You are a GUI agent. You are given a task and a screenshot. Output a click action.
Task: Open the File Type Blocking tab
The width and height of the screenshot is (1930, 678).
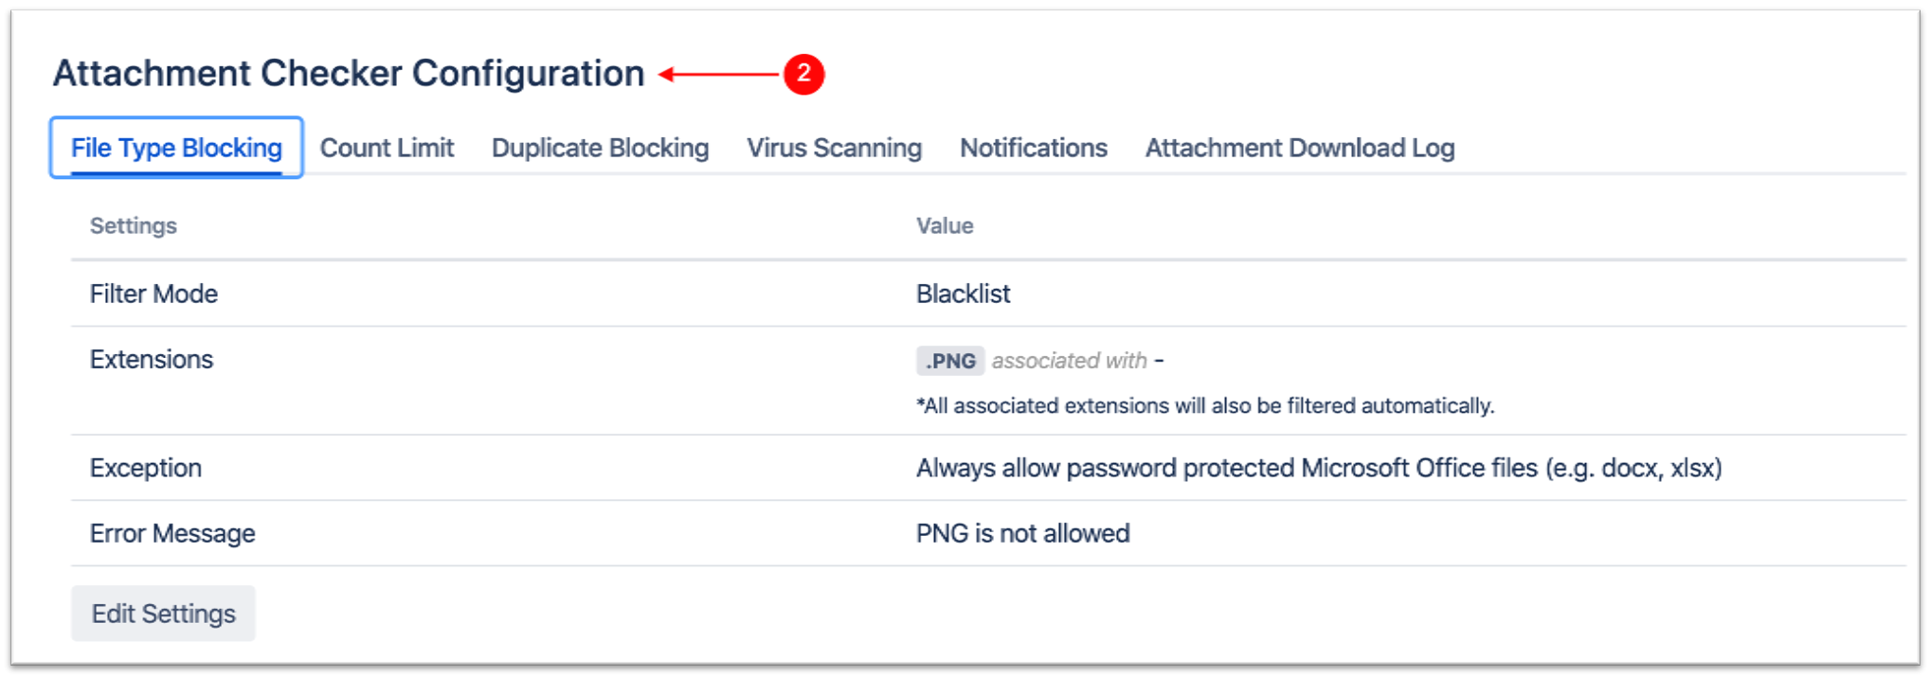(x=176, y=149)
